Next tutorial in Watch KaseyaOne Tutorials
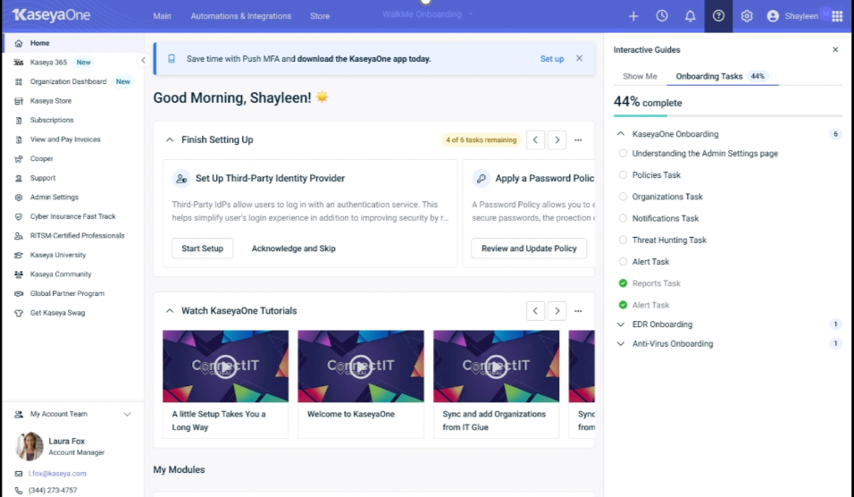Viewport: 854px width, 497px height. (557, 311)
